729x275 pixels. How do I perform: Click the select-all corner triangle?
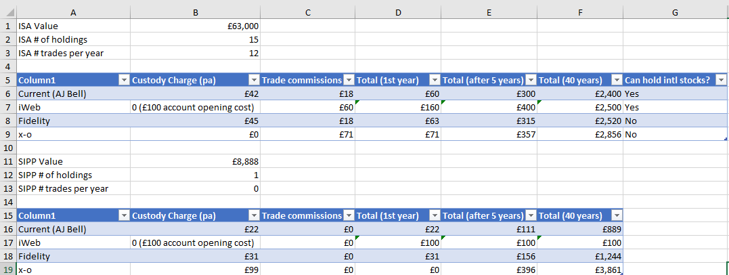(x=8, y=13)
